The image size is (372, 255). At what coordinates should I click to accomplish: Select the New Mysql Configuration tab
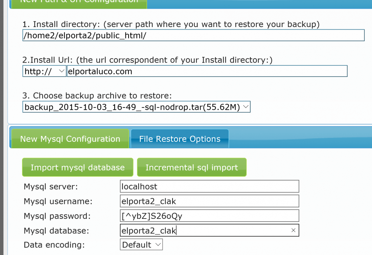[x=70, y=139]
